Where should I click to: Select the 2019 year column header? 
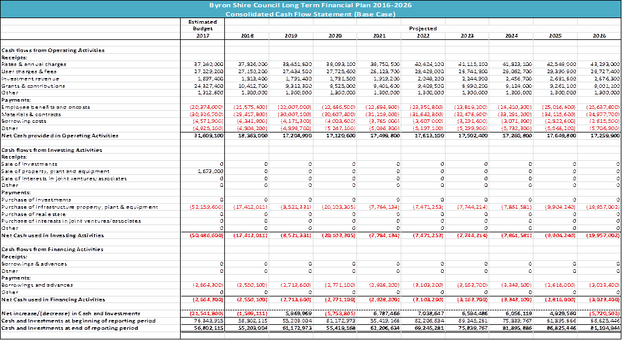[291, 35]
